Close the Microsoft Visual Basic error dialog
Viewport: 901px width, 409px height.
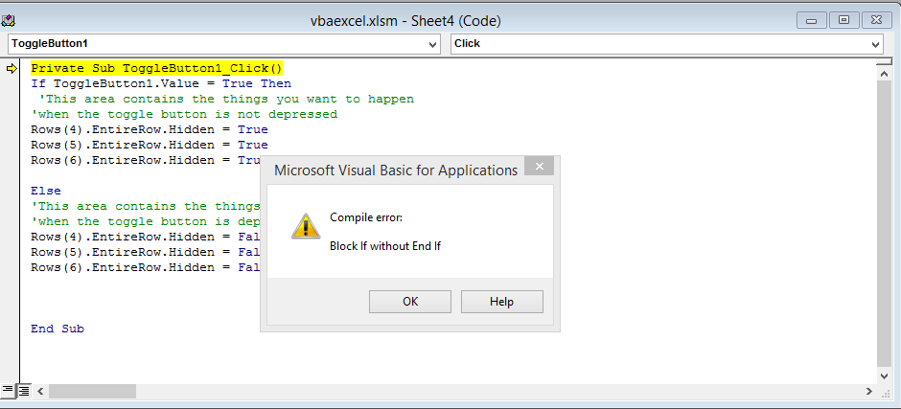coord(539,167)
